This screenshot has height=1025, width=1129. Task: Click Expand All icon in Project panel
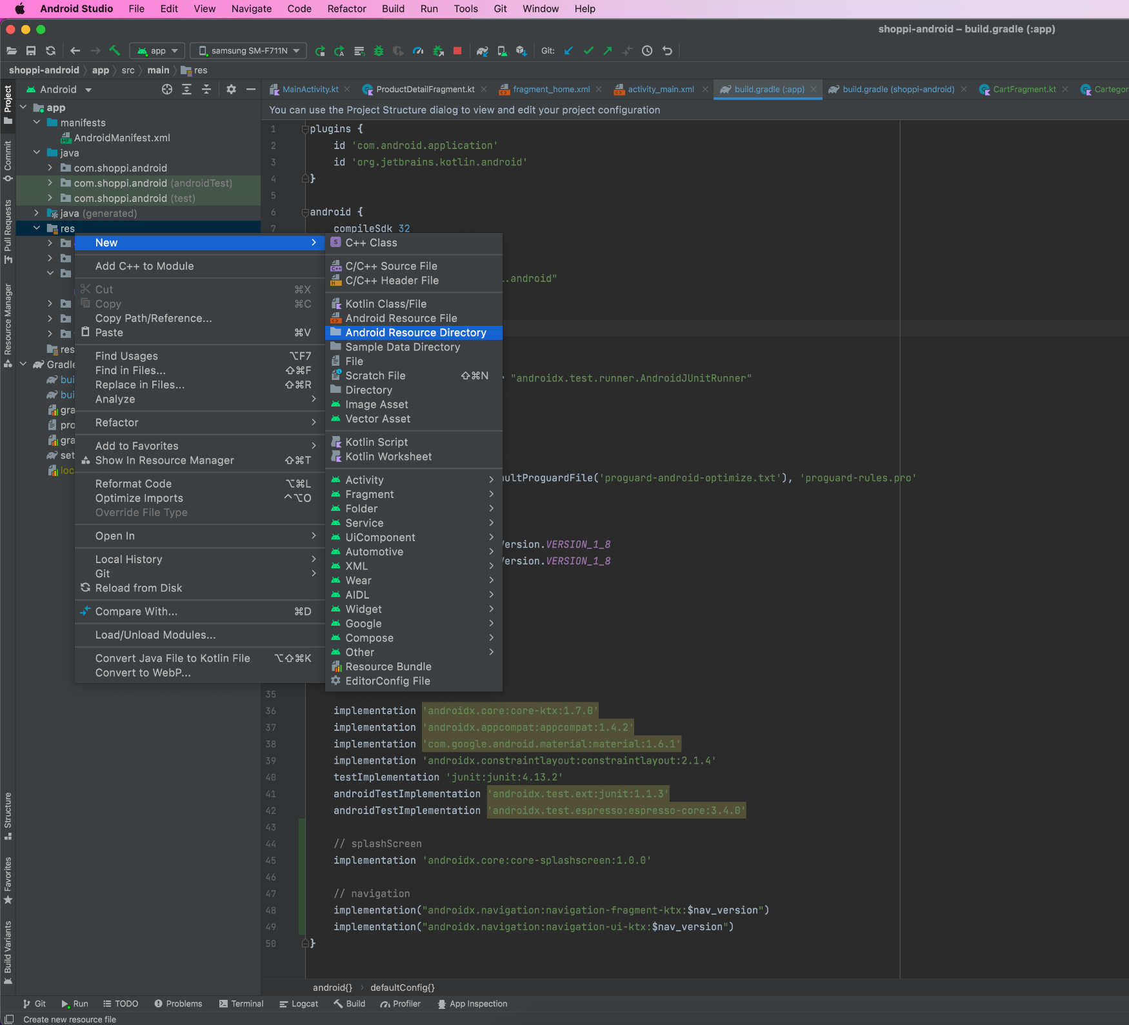point(186,90)
